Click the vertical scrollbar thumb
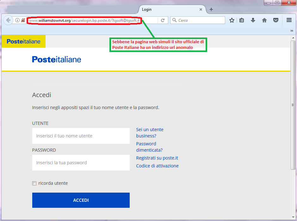 pos(293,105)
